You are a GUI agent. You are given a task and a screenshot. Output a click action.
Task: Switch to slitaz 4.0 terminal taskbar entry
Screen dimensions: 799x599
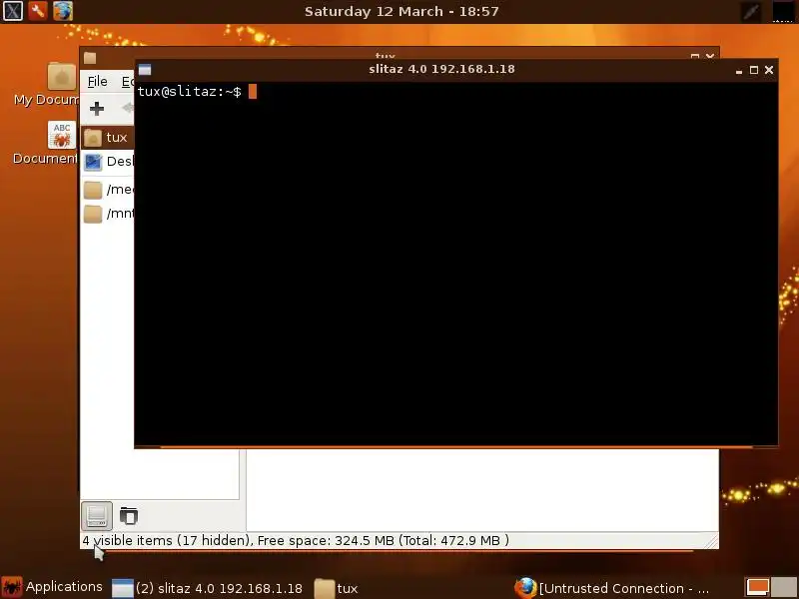pyautogui.click(x=208, y=588)
